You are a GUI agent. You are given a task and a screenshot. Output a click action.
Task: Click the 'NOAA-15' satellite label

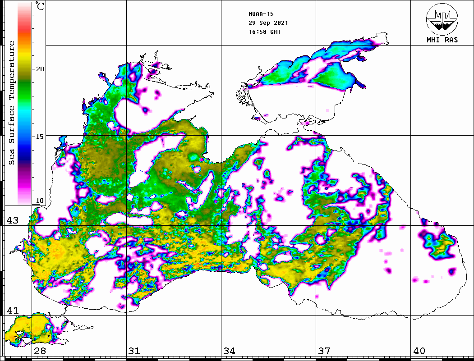261,14
